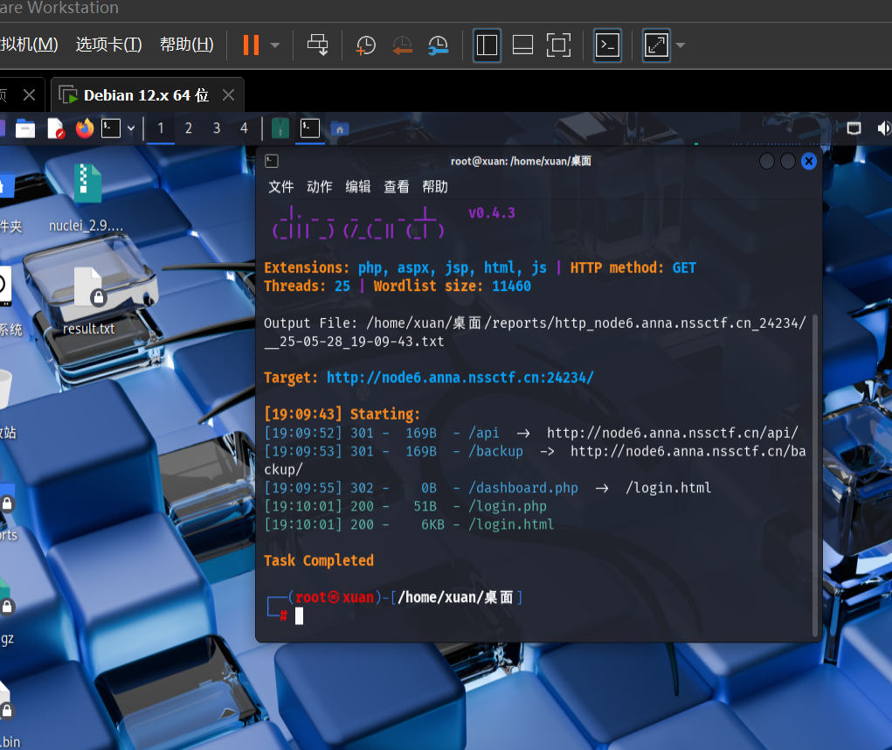Expand the terminal launcher dropdown arrow
The height and width of the screenshot is (750, 892).
click(x=131, y=128)
